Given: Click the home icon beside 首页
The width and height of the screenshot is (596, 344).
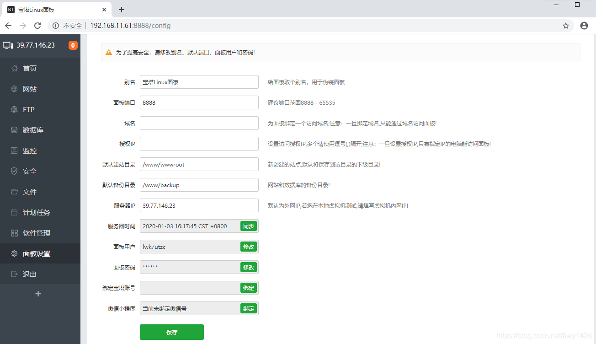Looking at the screenshot, I should [x=14, y=68].
